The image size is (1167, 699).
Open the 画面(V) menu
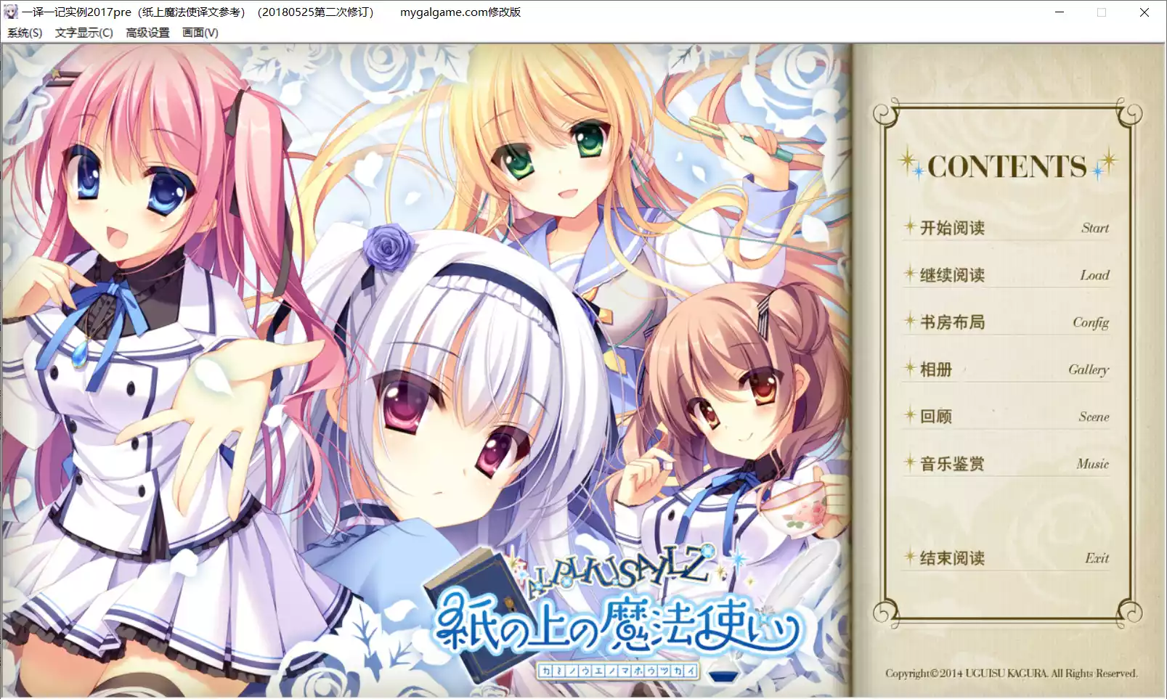point(200,33)
